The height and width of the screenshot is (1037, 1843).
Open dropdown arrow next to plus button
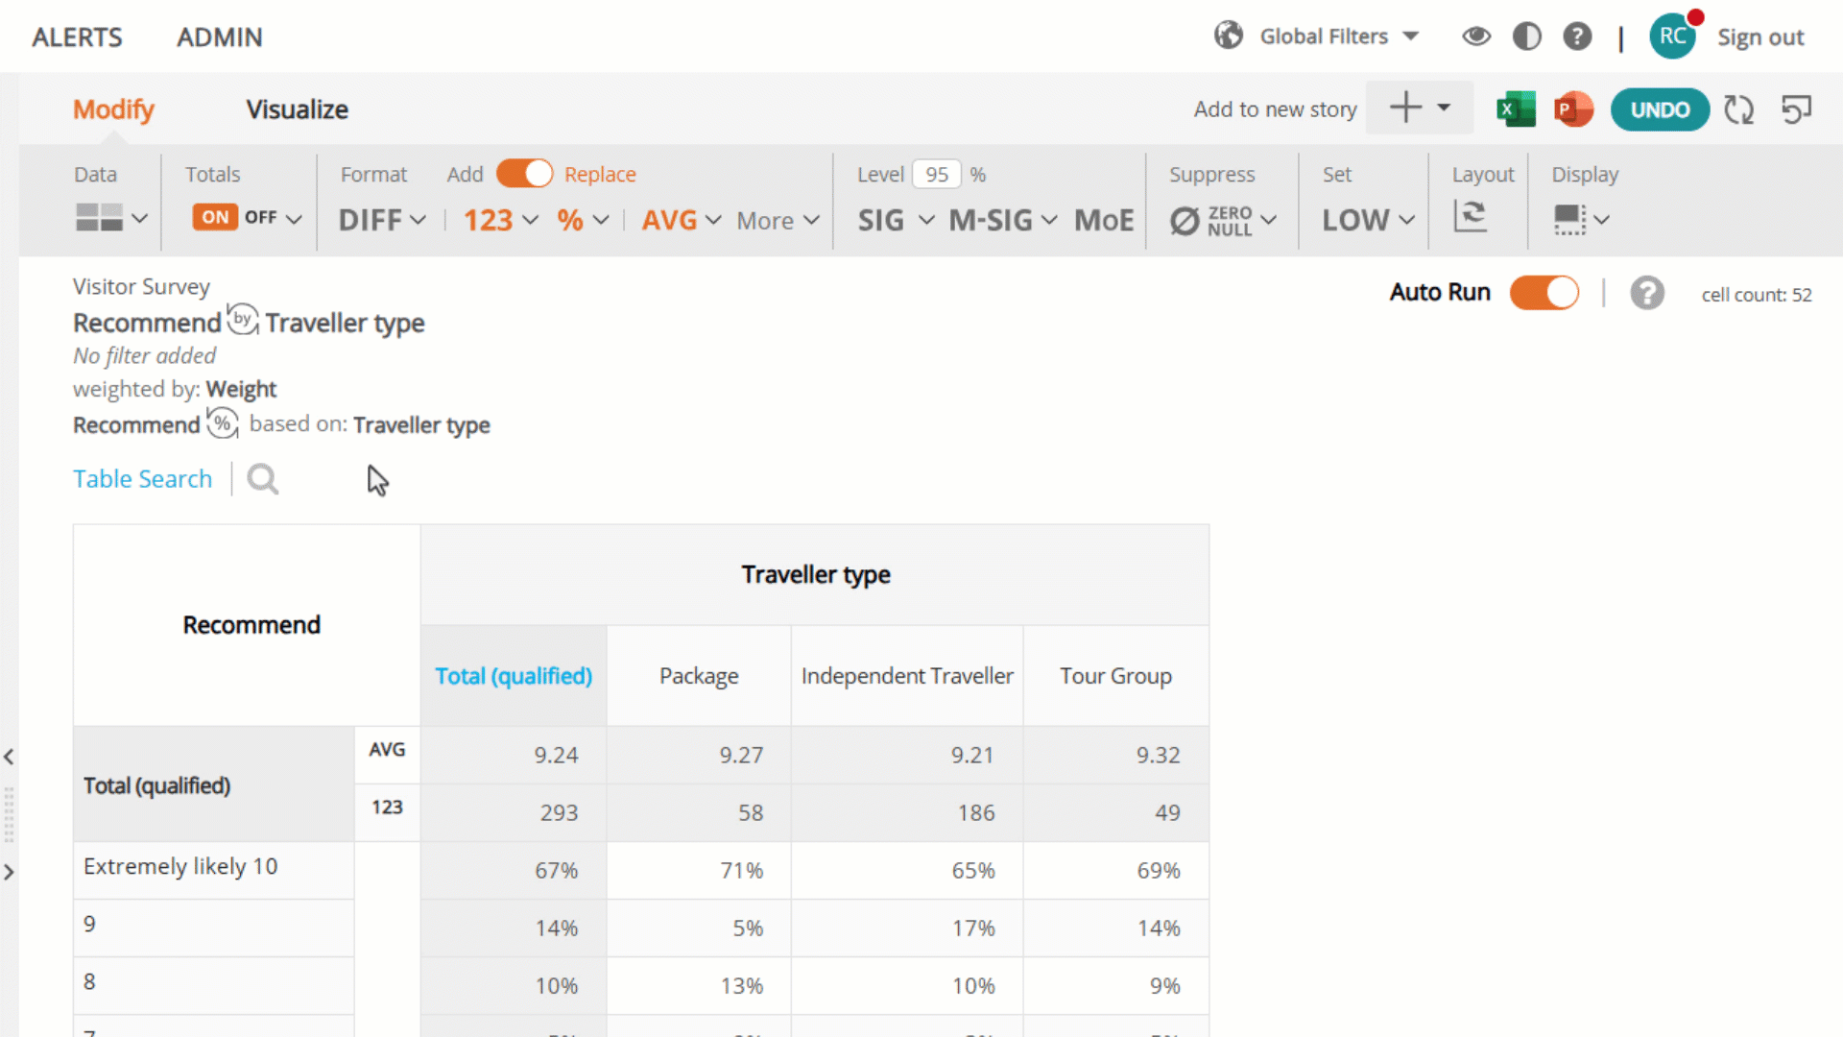click(x=1444, y=108)
